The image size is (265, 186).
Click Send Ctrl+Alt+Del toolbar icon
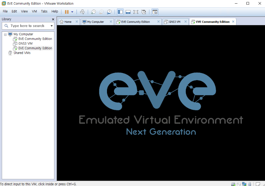[82, 12]
